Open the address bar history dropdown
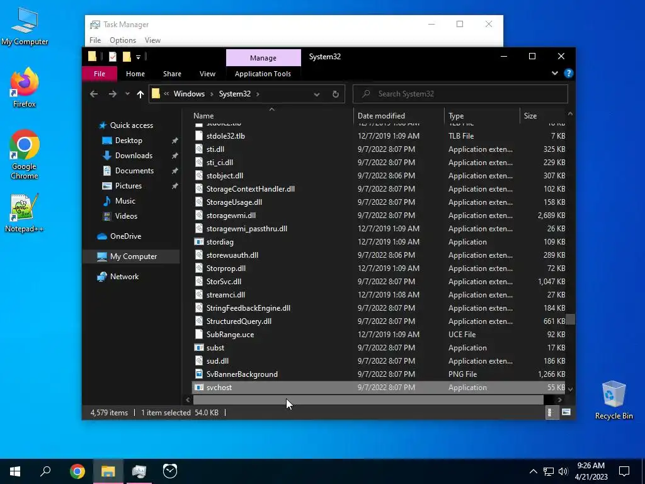Viewport: 645px width, 484px height. (317, 95)
